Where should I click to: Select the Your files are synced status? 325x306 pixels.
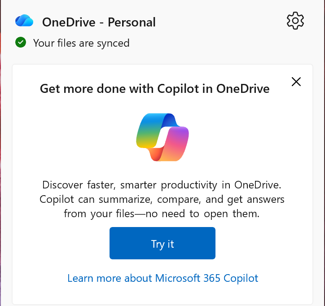pyautogui.click(x=81, y=43)
